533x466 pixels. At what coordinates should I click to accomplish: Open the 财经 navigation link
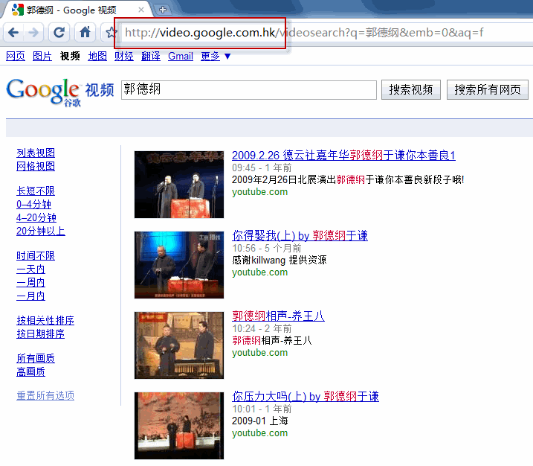pyautogui.click(x=123, y=56)
